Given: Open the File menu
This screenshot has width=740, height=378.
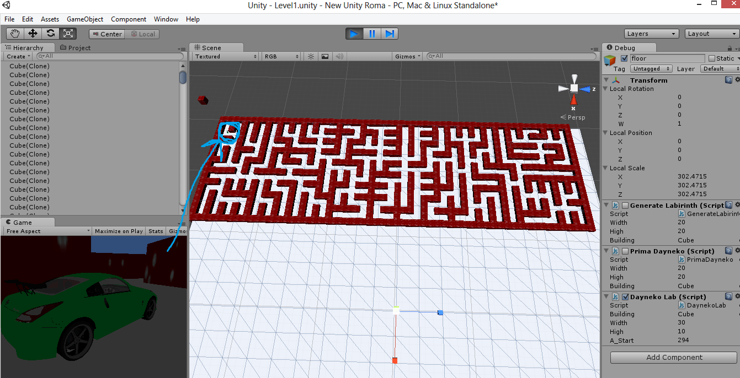Looking at the screenshot, I should tap(9, 19).
